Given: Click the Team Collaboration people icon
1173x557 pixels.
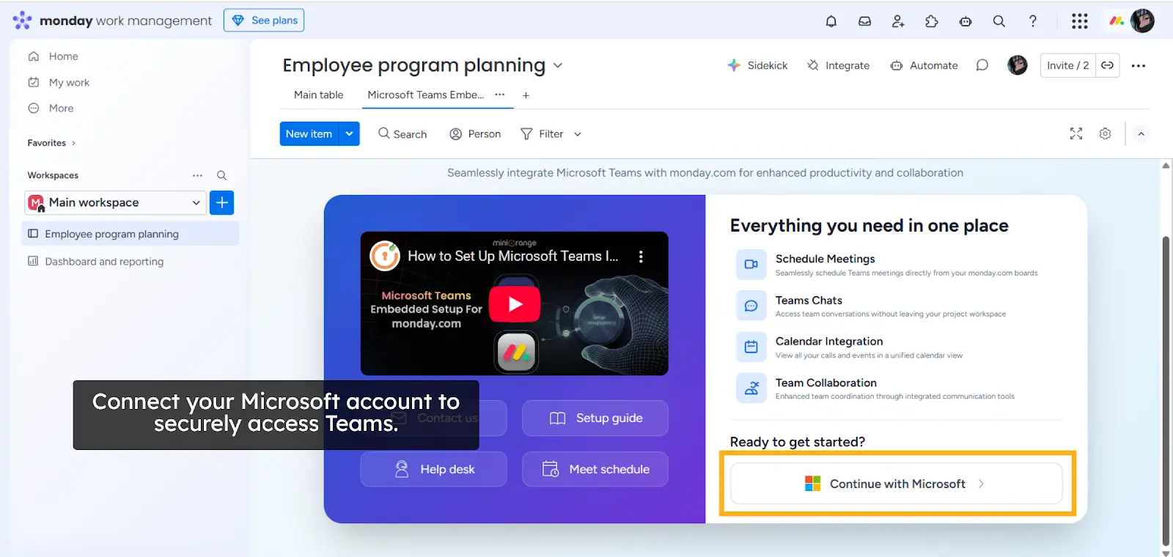Looking at the screenshot, I should point(751,388).
